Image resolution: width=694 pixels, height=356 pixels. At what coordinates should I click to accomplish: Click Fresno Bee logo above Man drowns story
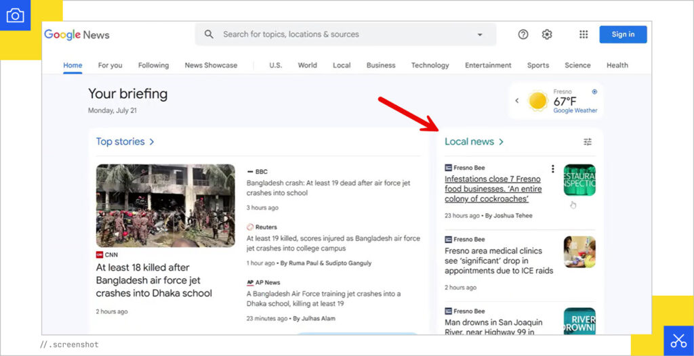pos(449,311)
